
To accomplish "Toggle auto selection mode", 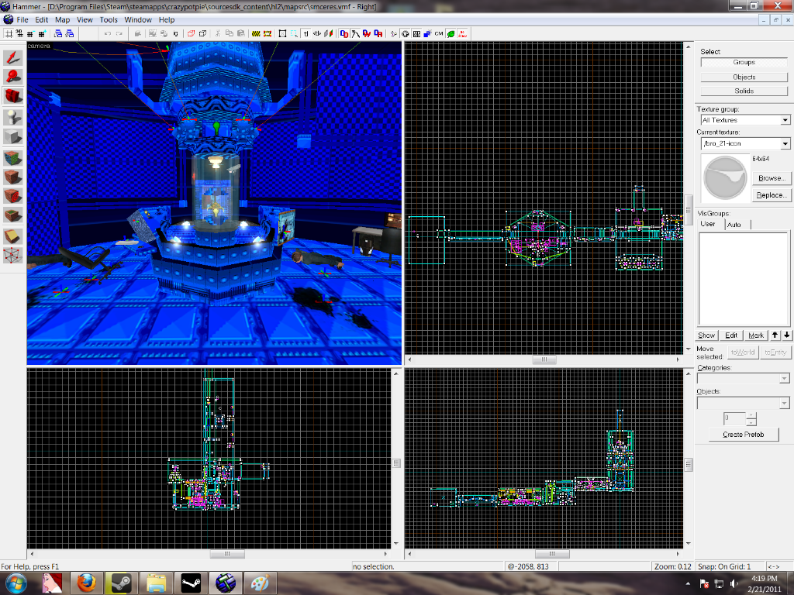I will tap(294, 34).
